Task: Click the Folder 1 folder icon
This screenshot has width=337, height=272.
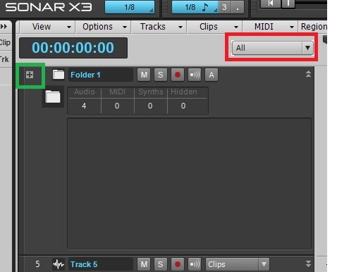Action: coord(59,75)
